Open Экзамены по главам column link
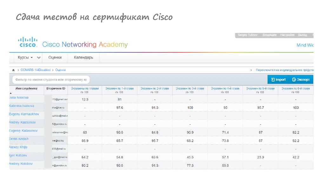325x182 pixels. point(85,88)
